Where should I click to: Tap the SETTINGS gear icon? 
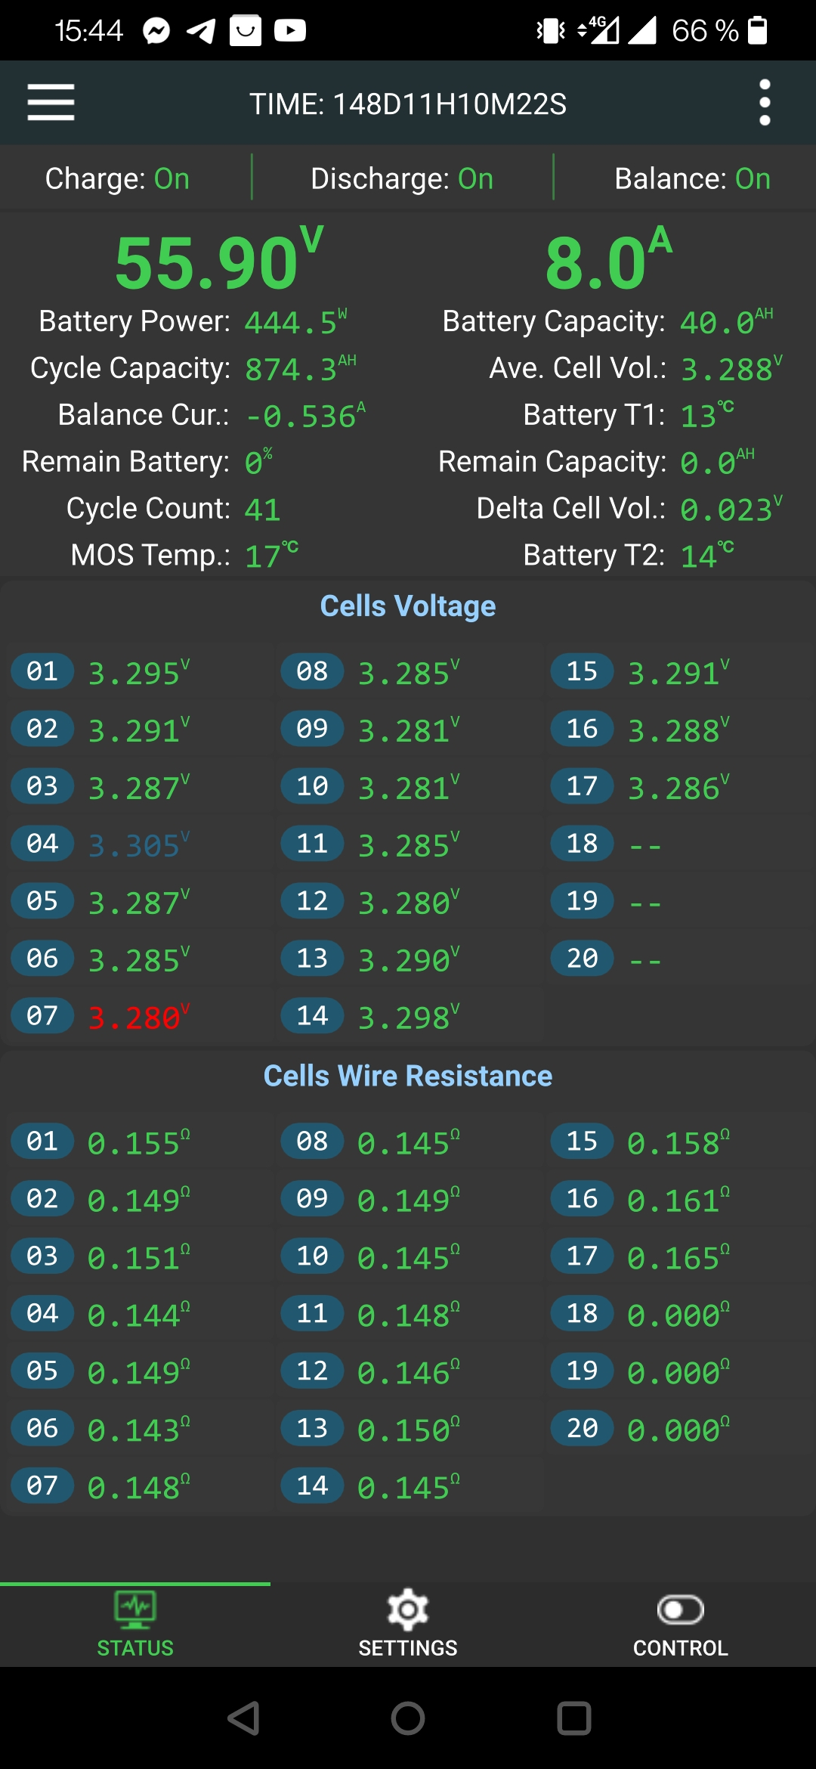408,1609
